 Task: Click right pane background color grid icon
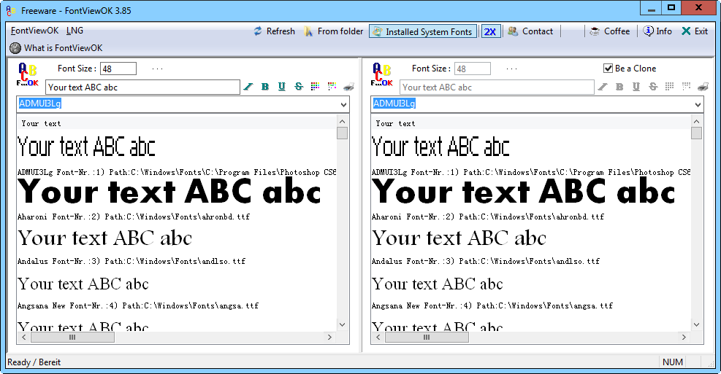686,86
